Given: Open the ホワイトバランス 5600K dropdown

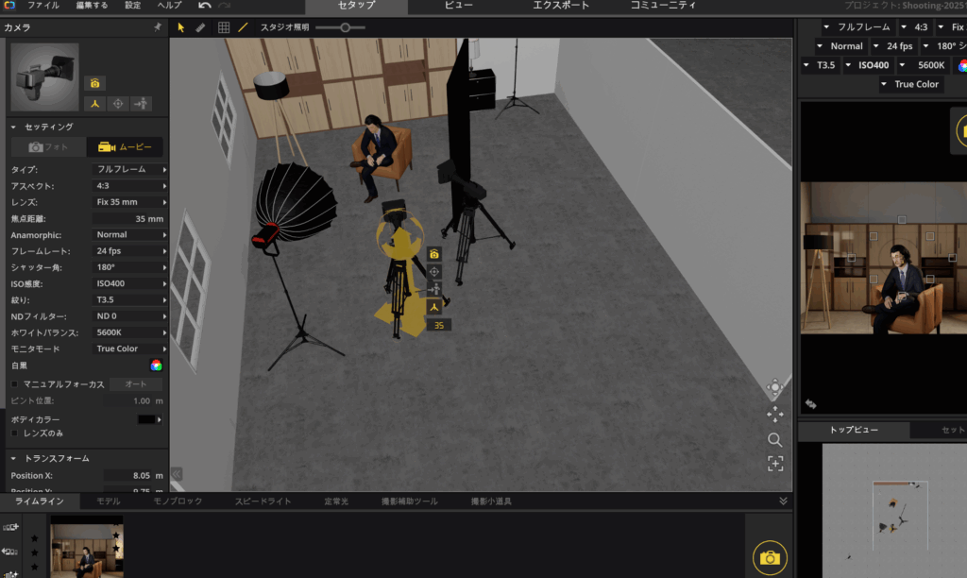Looking at the screenshot, I should tap(130, 332).
